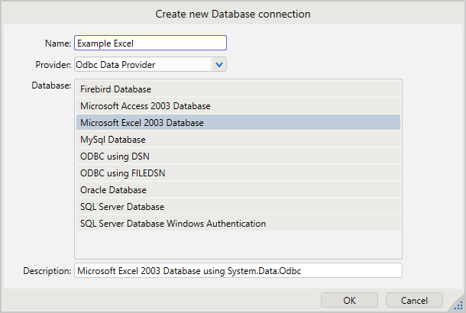This screenshot has height=313, width=466.
Task: Click the resize grip in dialog corner
Action: pos(459,306)
